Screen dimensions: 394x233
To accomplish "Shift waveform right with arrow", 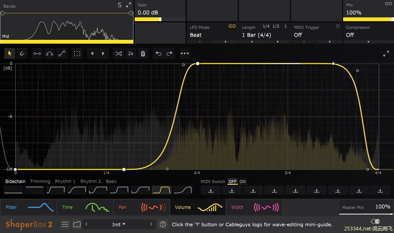I will tap(103, 53).
